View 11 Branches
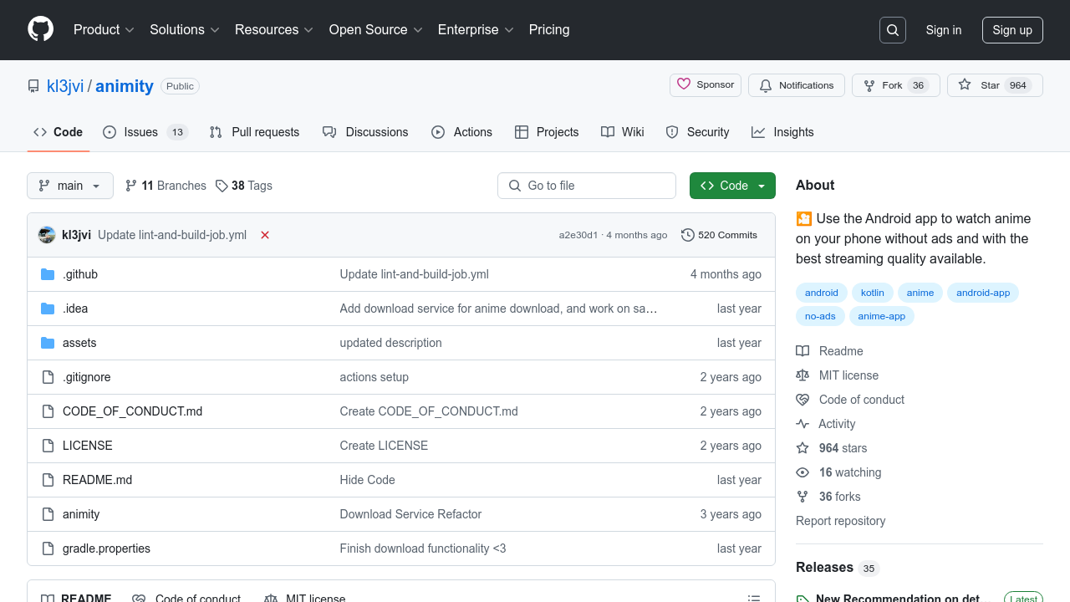 [166, 186]
